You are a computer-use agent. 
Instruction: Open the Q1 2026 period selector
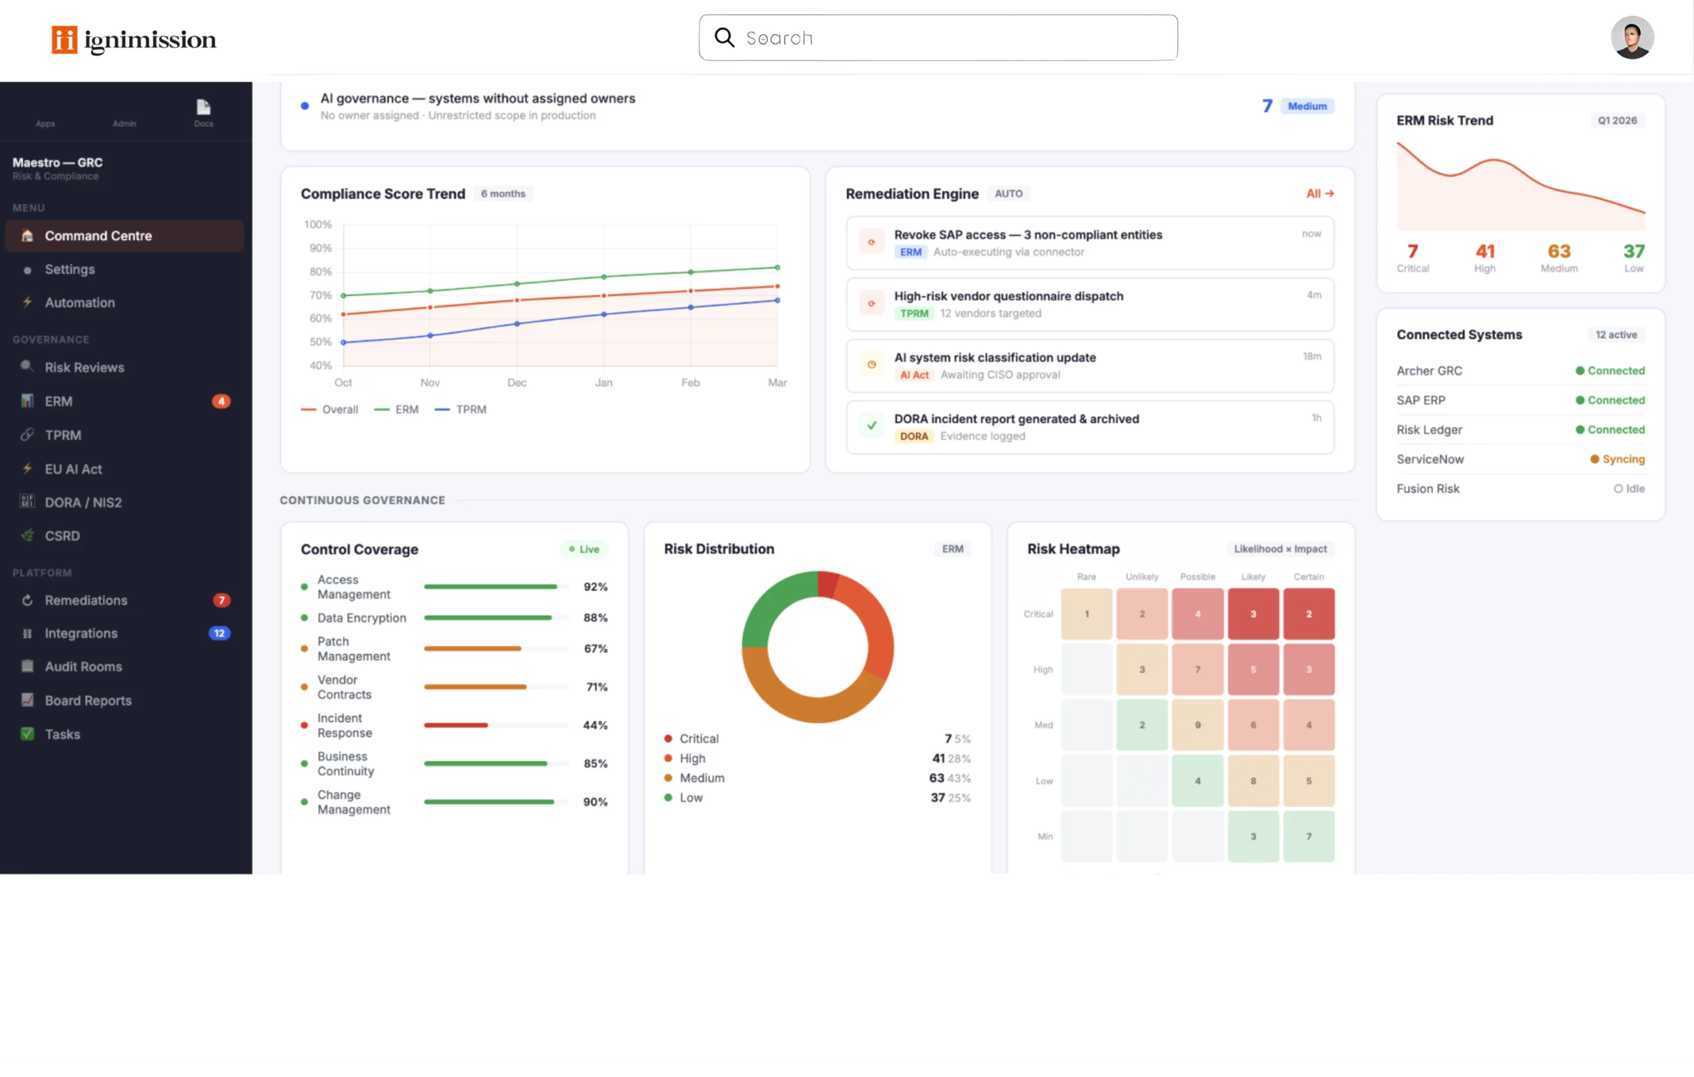click(1617, 120)
